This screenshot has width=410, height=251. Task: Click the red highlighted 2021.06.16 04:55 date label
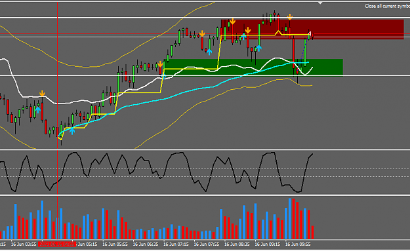57,244
